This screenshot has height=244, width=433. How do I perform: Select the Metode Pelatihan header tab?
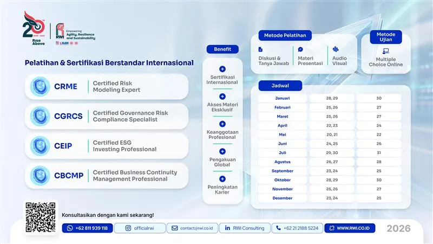[x=285, y=36]
